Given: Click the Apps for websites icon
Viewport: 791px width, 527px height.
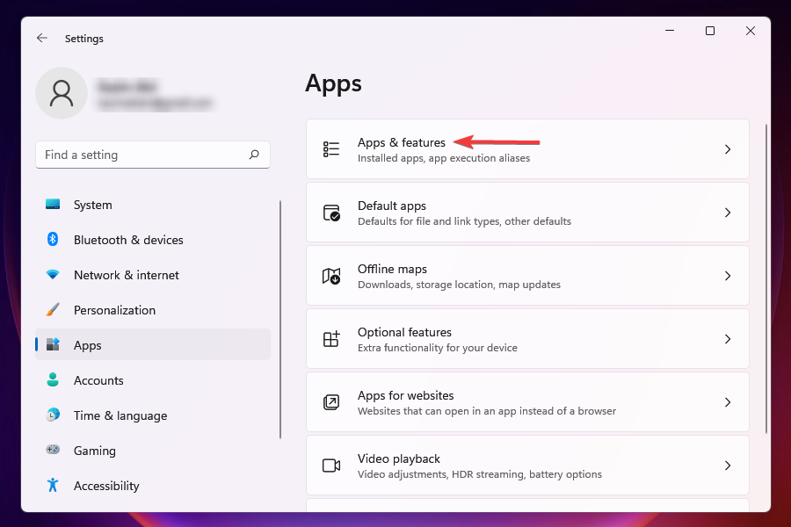Looking at the screenshot, I should click(331, 402).
